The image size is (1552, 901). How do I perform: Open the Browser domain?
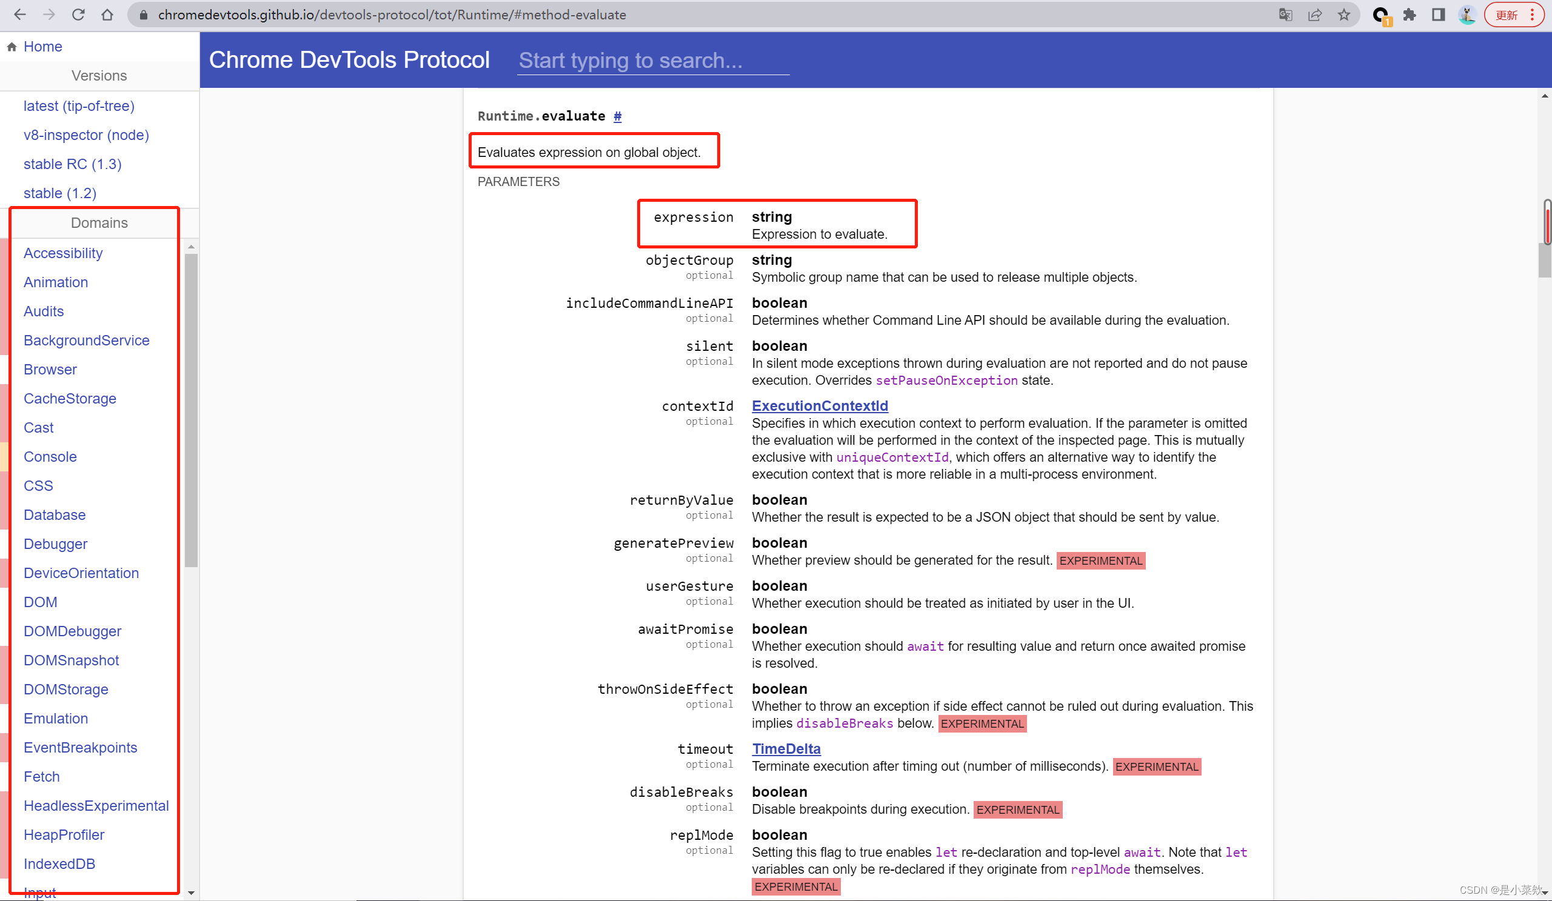tap(50, 369)
